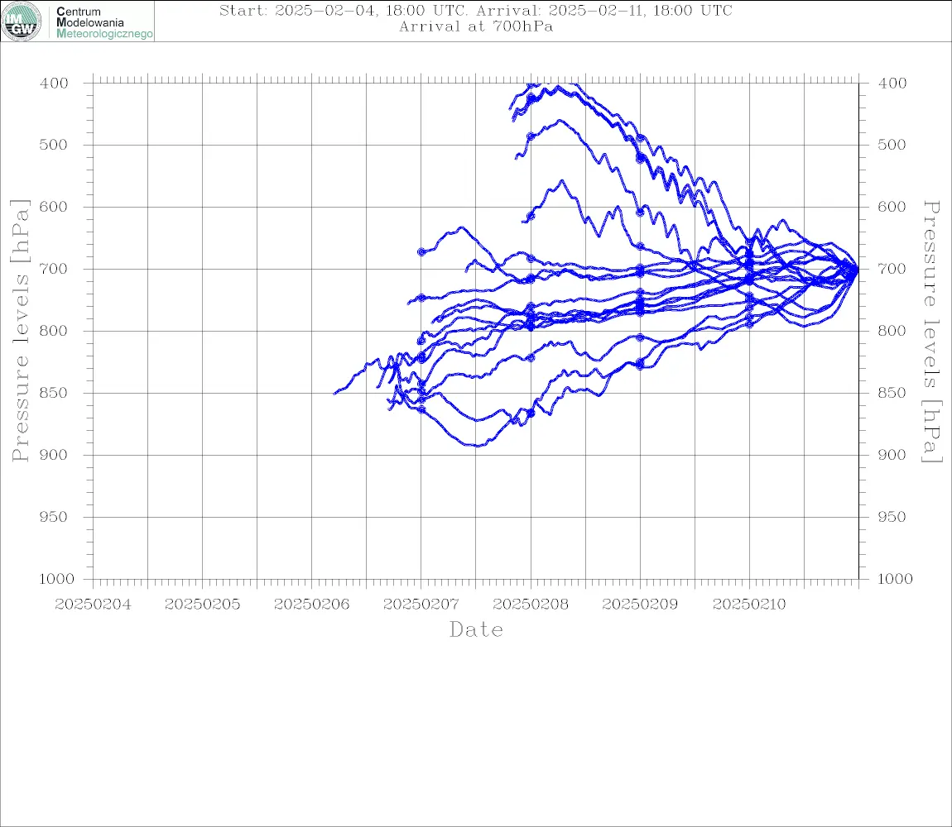Click the right axis 950 label
952x827 pixels.
(x=892, y=517)
